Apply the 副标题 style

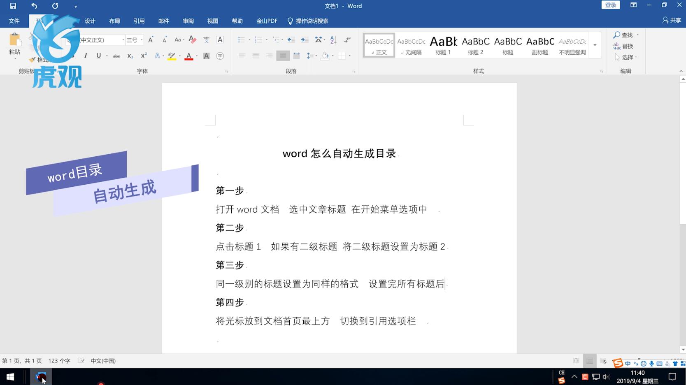(x=540, y=45)
